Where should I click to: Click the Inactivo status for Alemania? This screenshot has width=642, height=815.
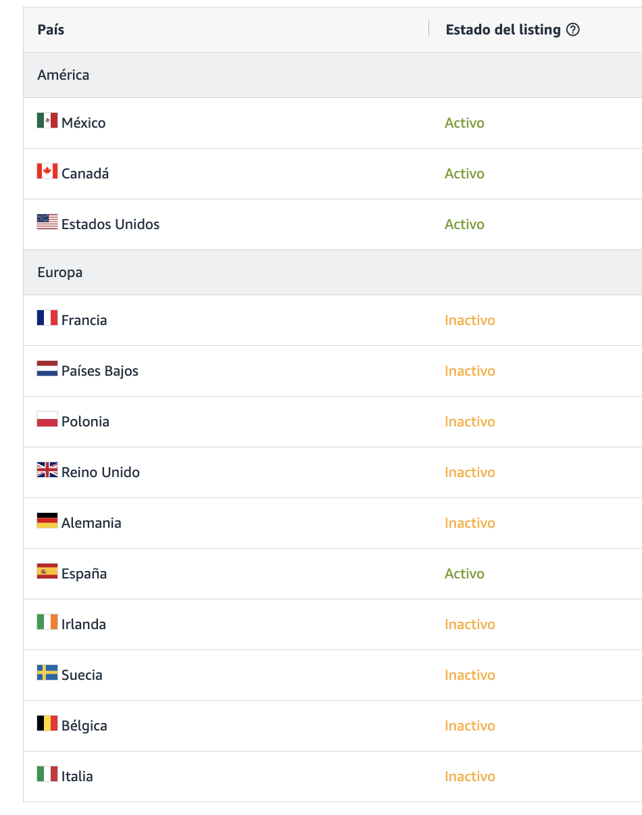pos(470,523)
